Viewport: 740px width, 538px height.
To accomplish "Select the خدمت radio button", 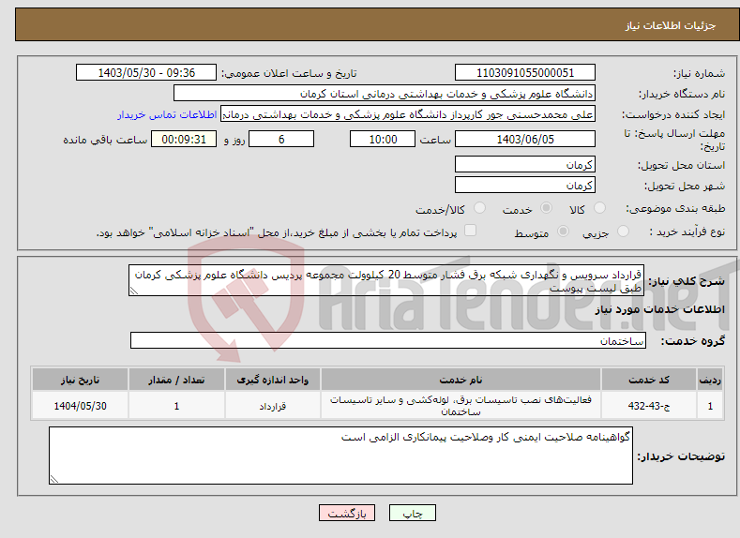I will pyautogui.click(x=546, y=208).
